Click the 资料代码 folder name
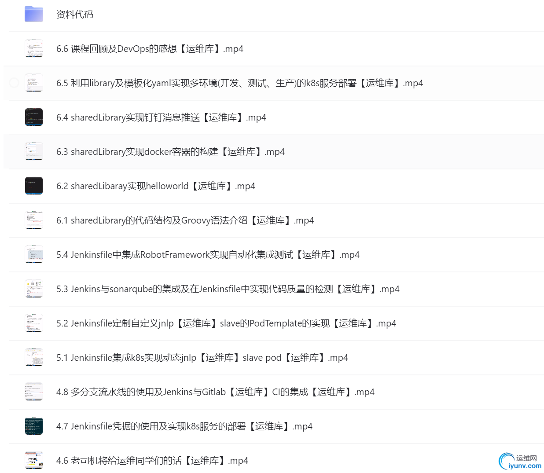Screen dimensions: 544x473 (75, 15)
